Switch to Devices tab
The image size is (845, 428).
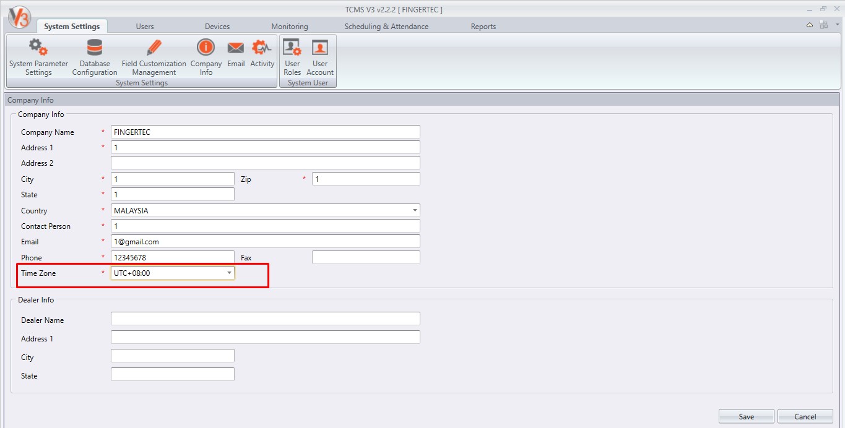coord(217,26)
